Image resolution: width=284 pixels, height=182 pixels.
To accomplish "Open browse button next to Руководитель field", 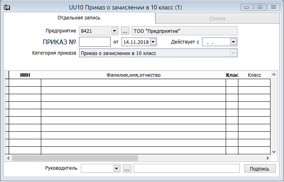I will coord(127,169).
